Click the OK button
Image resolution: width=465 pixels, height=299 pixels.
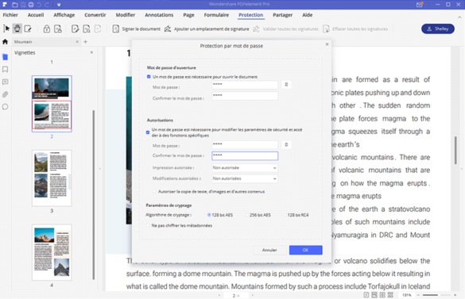click(x=306, y=250)
